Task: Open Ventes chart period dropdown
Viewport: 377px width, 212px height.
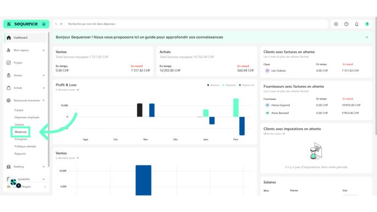Action: [67, 158]
